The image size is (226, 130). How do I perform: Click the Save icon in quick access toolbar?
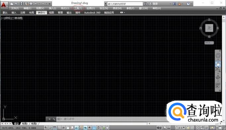[x=21, y=4]
